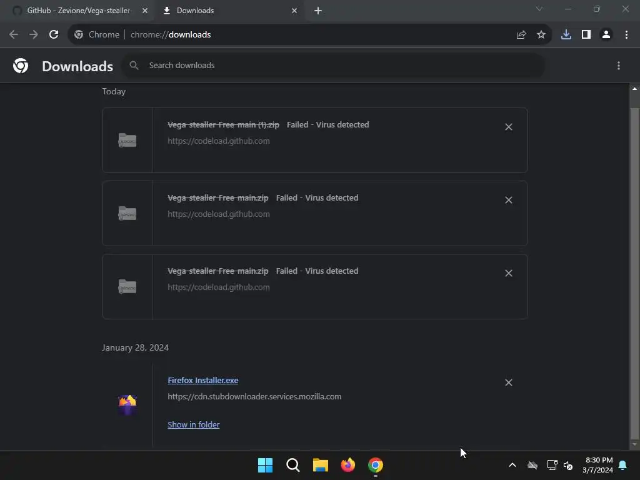Screen dimensions: 640x480
Task: Click the Chrome site info icon in address bar
Action: (x=79, y=35)
